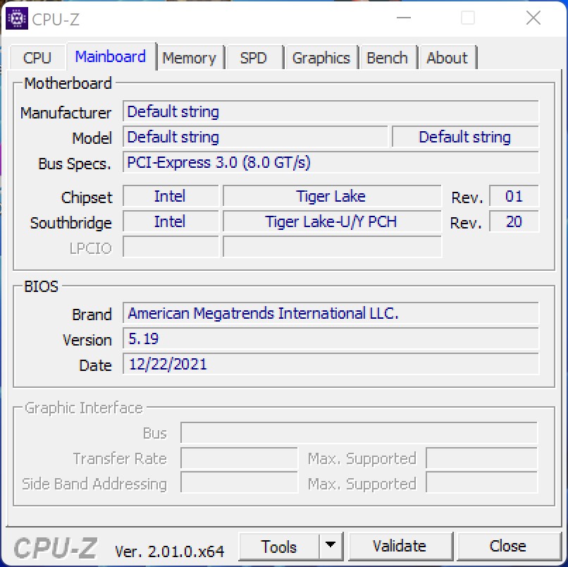Image resolution: width=568 pixels, height=567 pixels.
Task: Click the Tools button
Action: pyautogui.click(x=279, y=547)
